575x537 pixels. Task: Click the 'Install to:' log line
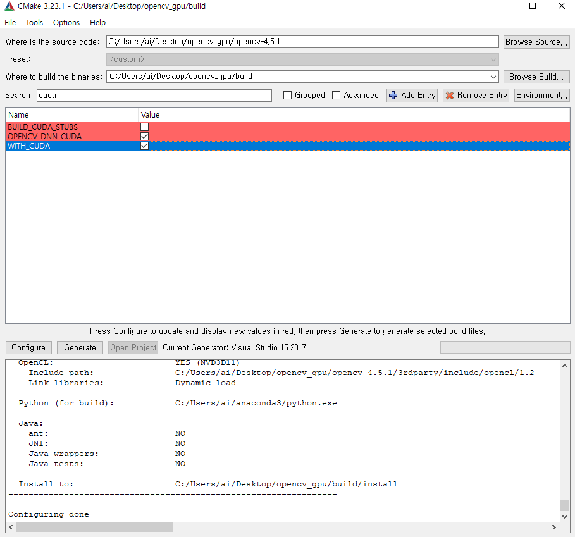pyautogui.click(x=208, y=484)
